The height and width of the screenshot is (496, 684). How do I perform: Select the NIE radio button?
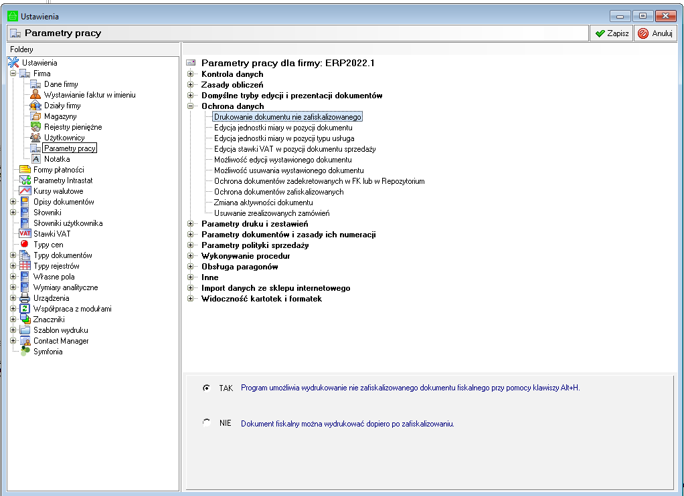[206, 423]
